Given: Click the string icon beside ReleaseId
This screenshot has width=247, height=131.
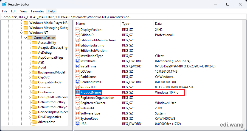Looking at the screenshot, I should point(77,108).
